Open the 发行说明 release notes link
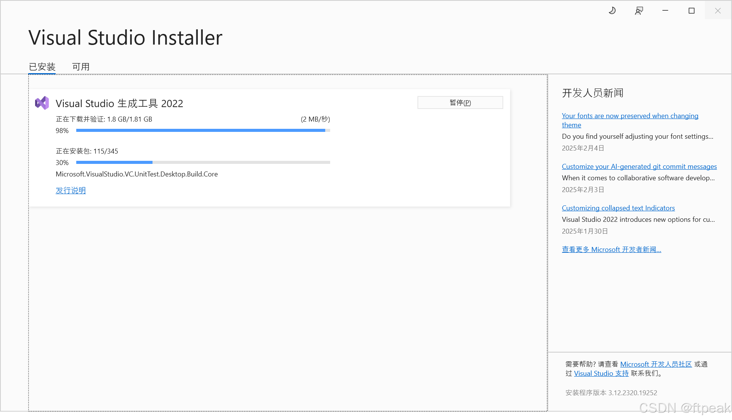 pos(71,190)
